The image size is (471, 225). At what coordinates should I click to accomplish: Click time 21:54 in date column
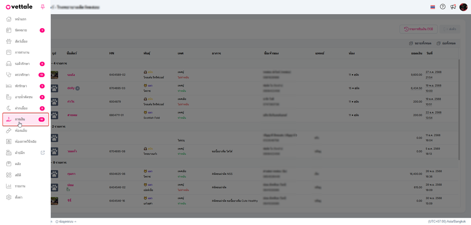(x=429, y=77)
